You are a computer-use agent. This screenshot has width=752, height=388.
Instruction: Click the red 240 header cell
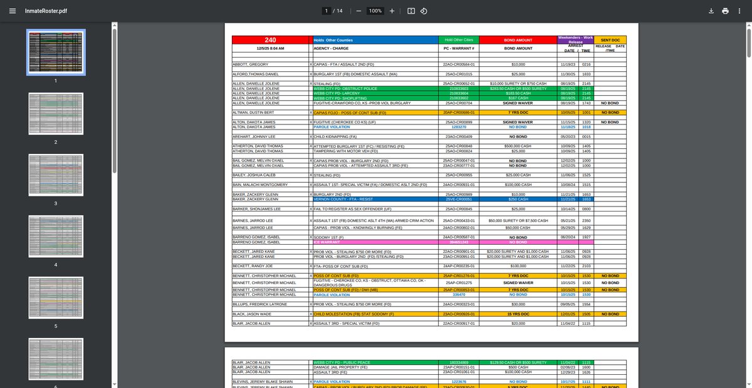[270, 40]
